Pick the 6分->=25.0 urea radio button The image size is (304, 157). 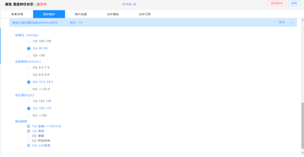click(x=29, y=89)
